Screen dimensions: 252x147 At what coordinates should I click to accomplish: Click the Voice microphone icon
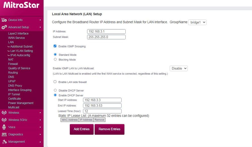(x=4, y=127)
